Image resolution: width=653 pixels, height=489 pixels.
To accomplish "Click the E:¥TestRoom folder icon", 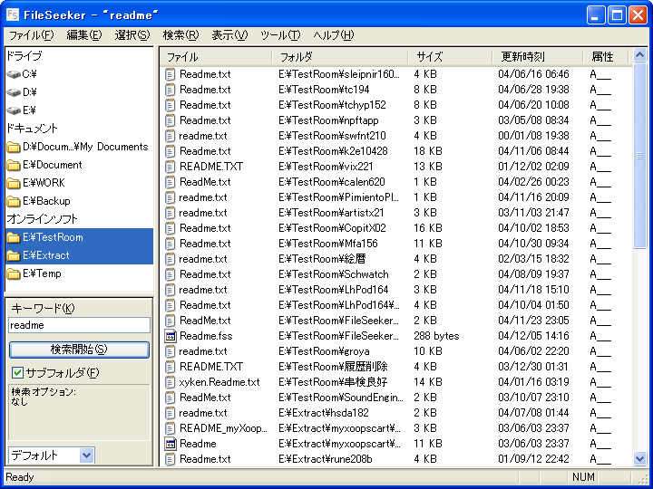I will (x=14, y=237).
